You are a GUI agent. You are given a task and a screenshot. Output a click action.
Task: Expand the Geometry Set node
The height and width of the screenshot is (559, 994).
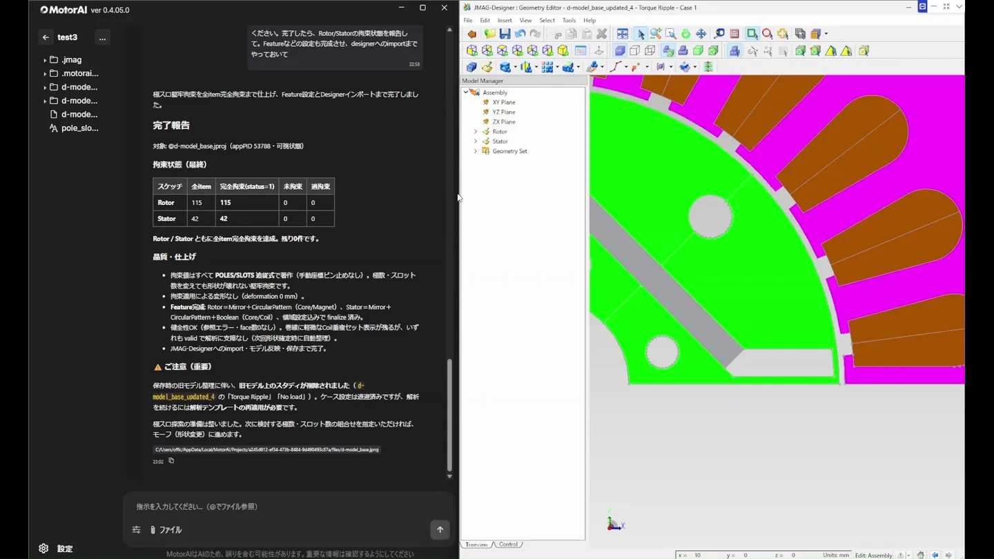[x=475, y=151]
